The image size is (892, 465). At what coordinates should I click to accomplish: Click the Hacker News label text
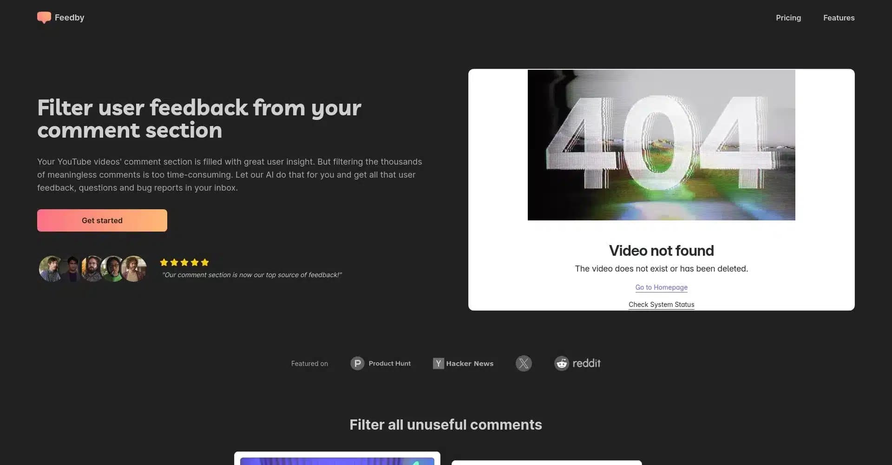(x=469, y=364)
